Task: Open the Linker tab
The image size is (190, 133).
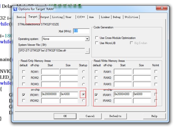Action: click(x=105, y=17)
